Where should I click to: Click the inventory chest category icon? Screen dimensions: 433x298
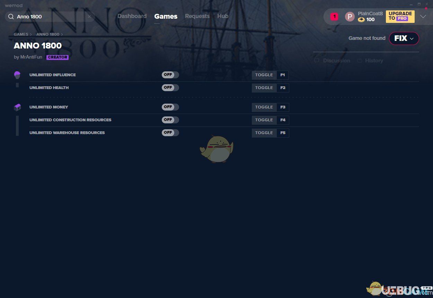tap(17, 107)
